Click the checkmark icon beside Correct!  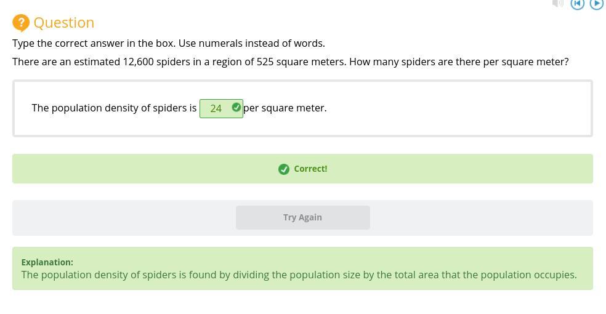tap(284, 169)
